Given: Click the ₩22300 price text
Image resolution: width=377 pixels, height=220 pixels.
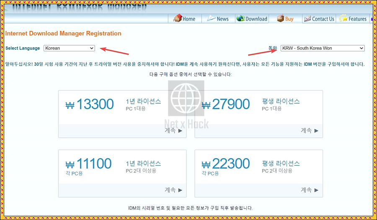Looking at the screenshot, I should coord(225,164).
